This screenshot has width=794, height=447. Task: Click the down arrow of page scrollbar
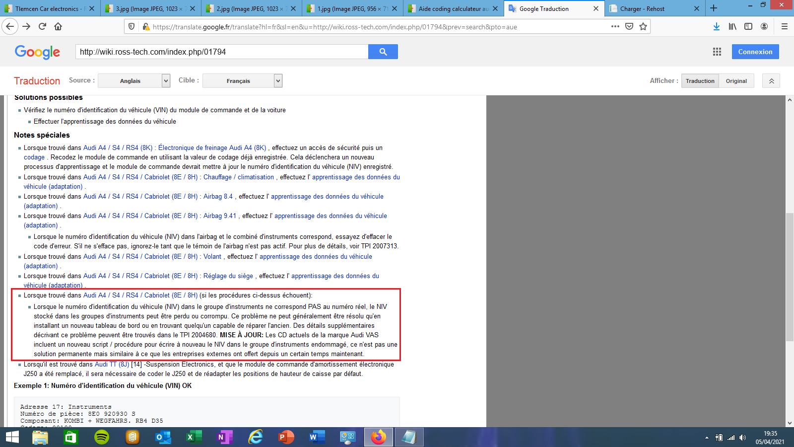coord(790,423)
